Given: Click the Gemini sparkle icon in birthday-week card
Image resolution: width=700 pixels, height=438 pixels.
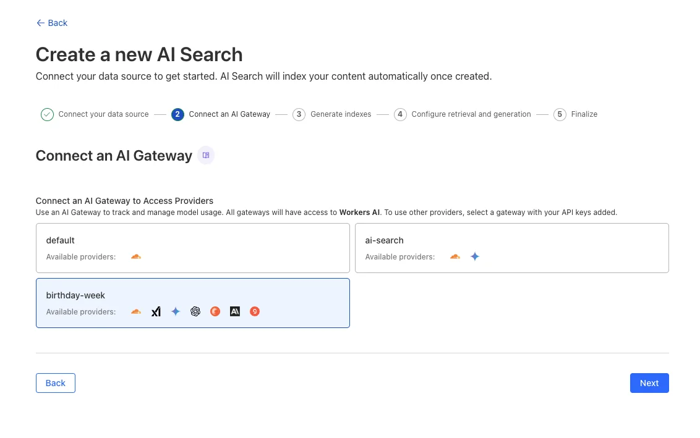Looking at the screenshot, I should pos(176,312).
